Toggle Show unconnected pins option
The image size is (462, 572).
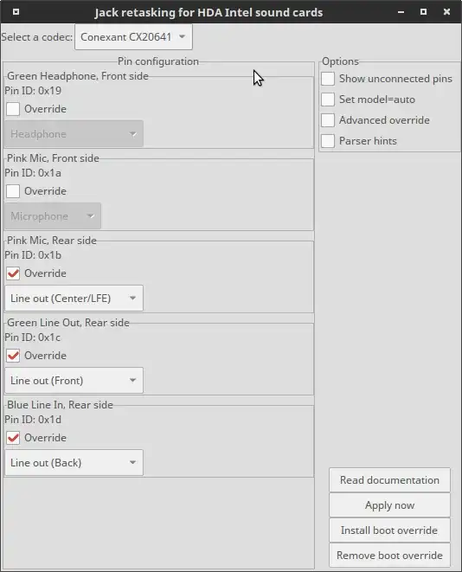click(x=328, y=79)
